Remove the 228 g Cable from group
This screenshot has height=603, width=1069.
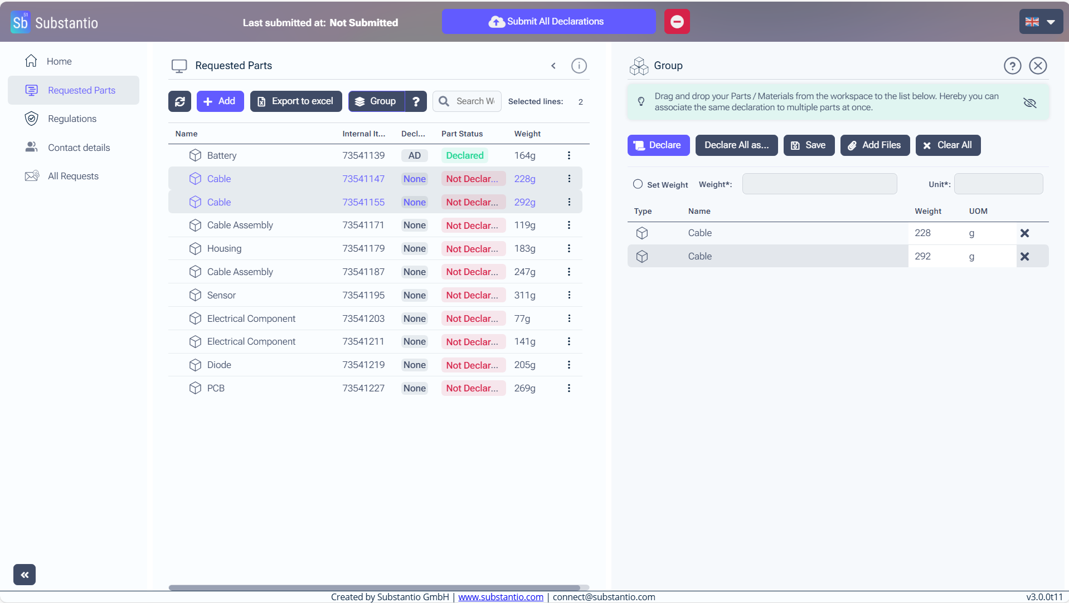tap(1024, 233)
